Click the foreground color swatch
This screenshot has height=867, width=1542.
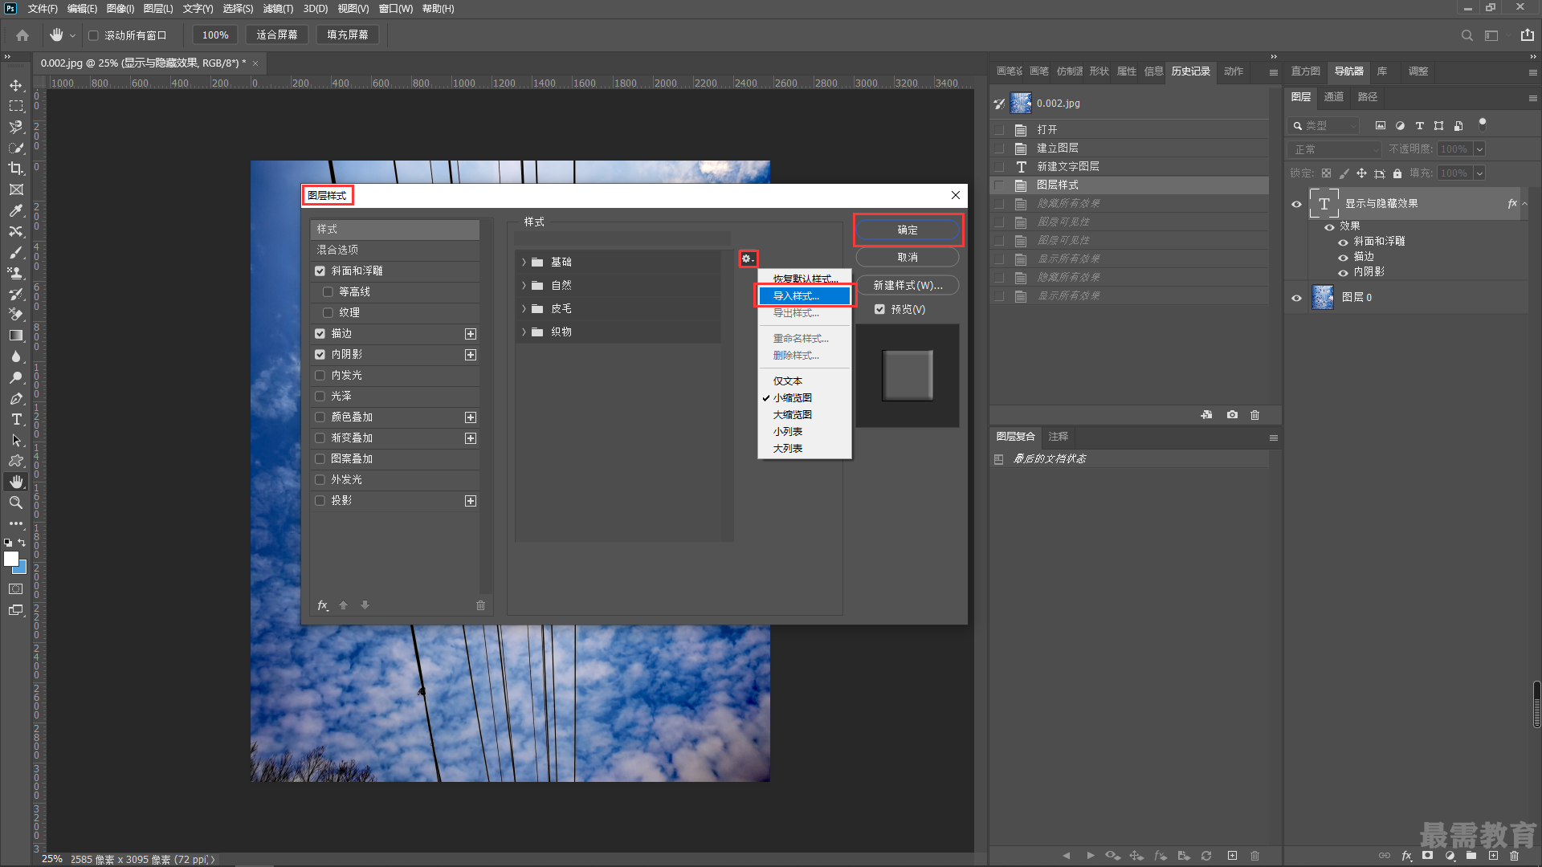[10, 559]
